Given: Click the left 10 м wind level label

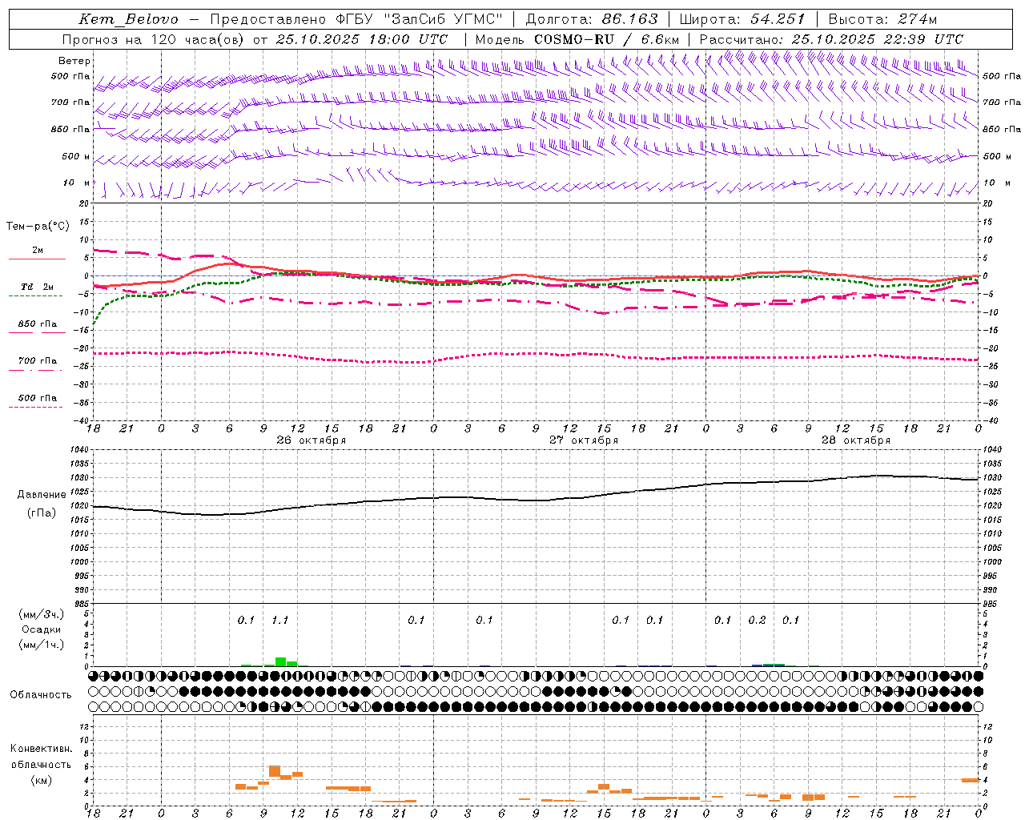Looking at the screenshot, I should 77,183.
